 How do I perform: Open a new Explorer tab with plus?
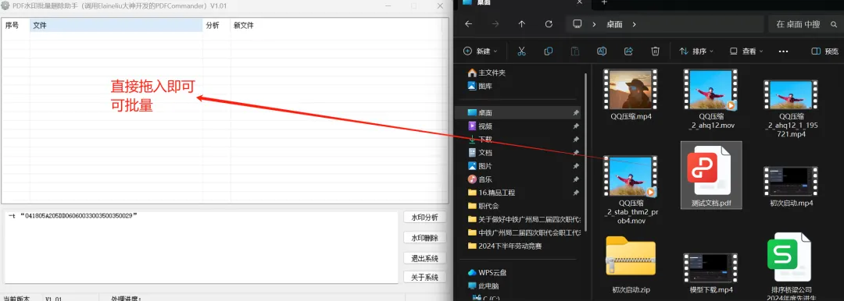click(x=604, y=2)
